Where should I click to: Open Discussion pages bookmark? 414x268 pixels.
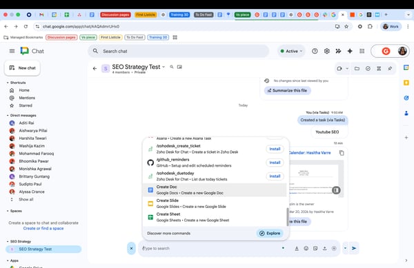point(61,37)
